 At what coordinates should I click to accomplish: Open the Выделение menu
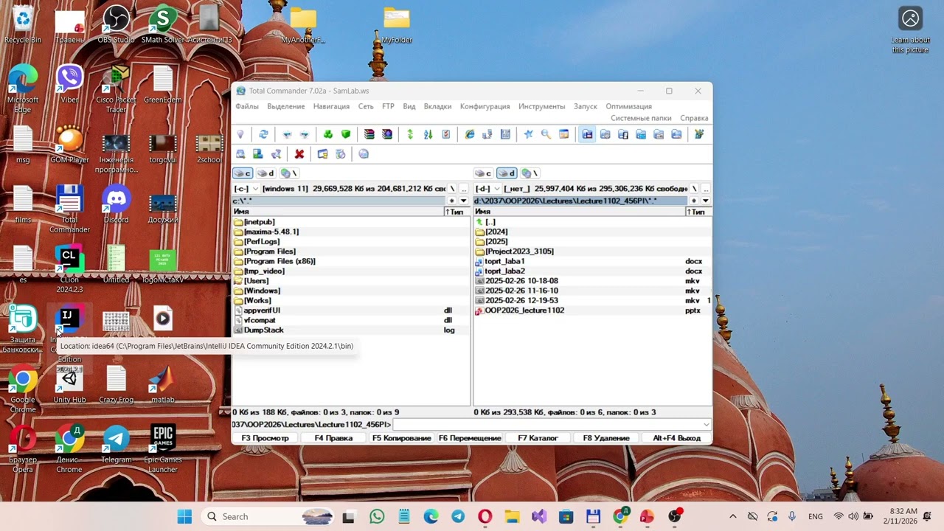286,106
